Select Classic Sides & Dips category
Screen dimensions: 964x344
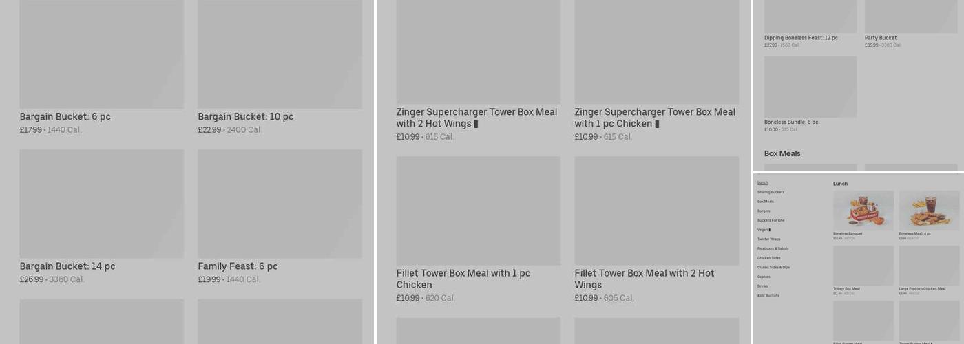[773, 268]
